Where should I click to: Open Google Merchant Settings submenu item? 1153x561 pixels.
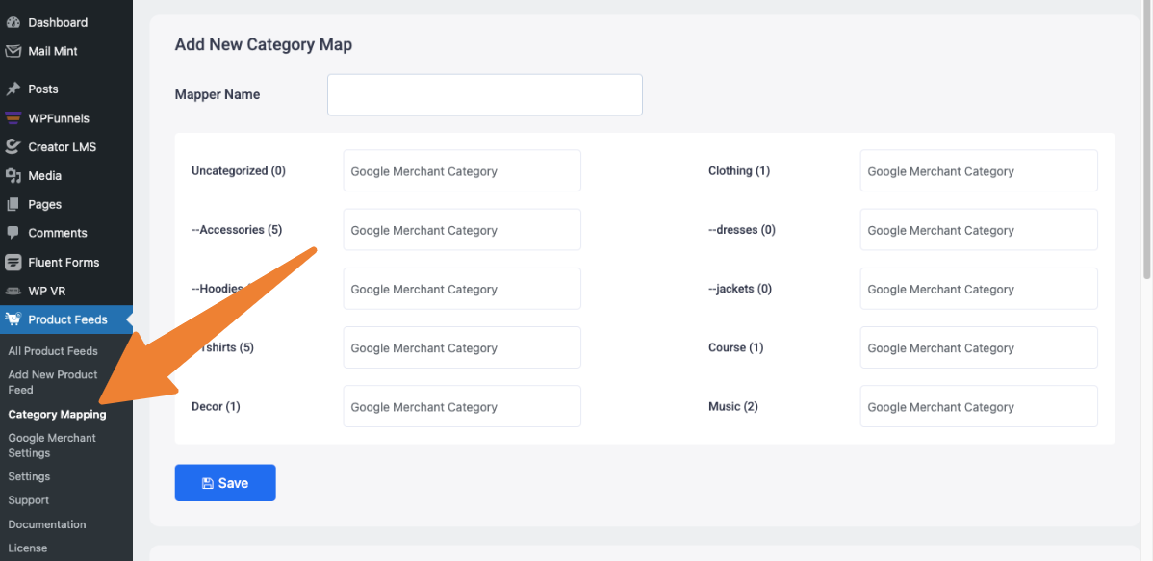click(52, 446)
